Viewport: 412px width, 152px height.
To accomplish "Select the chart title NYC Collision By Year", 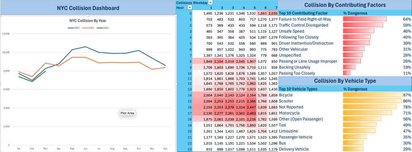I will click(88, 21).
